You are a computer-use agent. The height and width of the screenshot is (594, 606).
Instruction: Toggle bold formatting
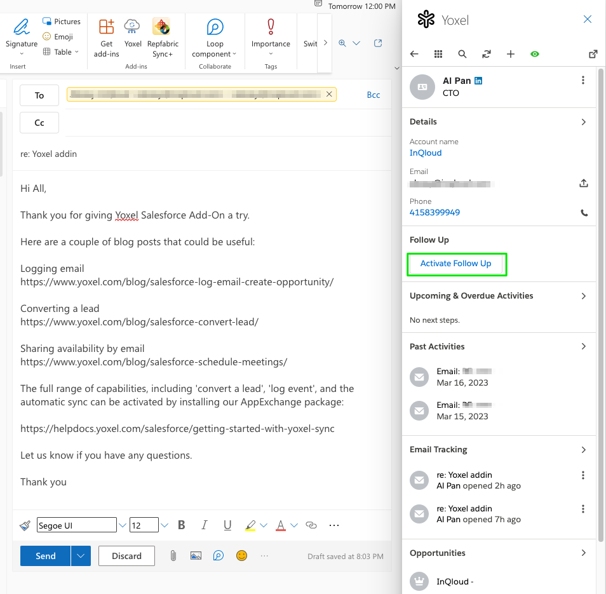tap(181, 525)
